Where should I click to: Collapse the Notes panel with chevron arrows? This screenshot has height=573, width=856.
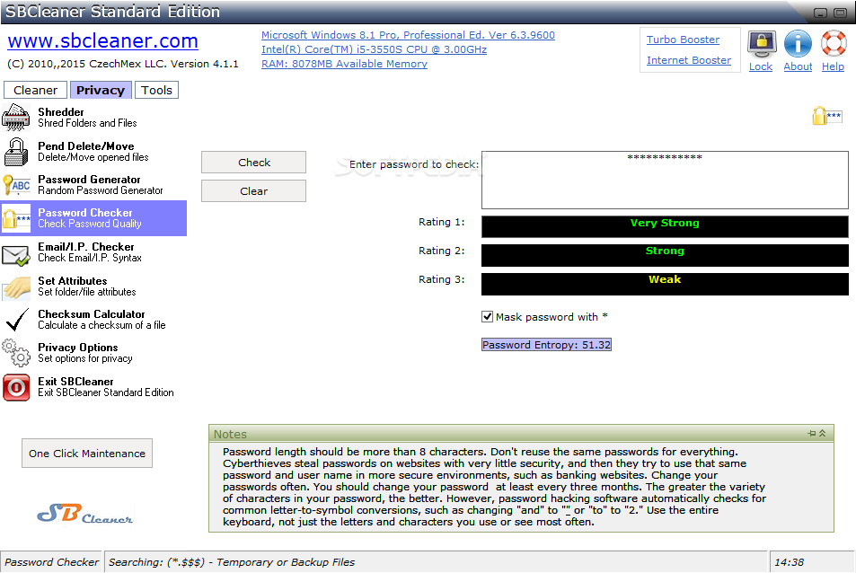click(823, 433)
